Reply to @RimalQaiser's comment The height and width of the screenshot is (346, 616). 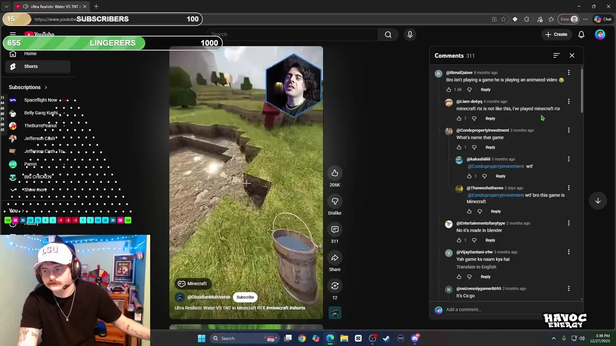coord(486,90)
